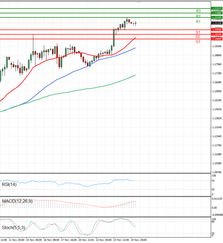Click the S3 support label
This screenshot has height=243, width=223.
[198, 42]
